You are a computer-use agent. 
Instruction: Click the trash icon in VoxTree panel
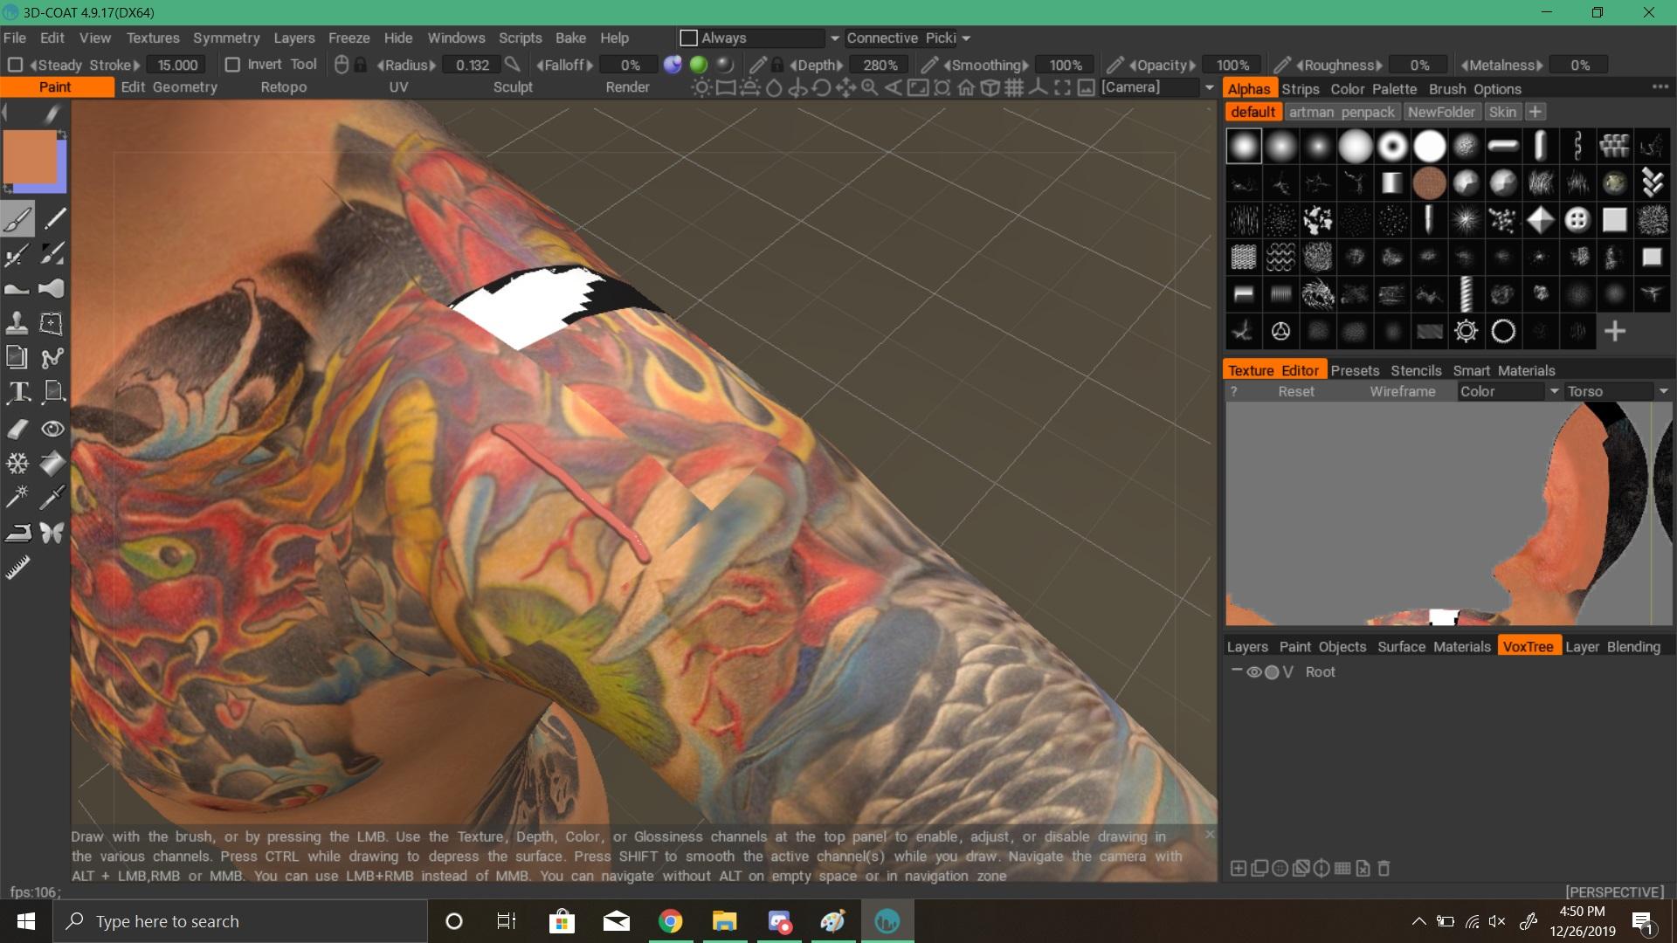tap(1384, 868)
